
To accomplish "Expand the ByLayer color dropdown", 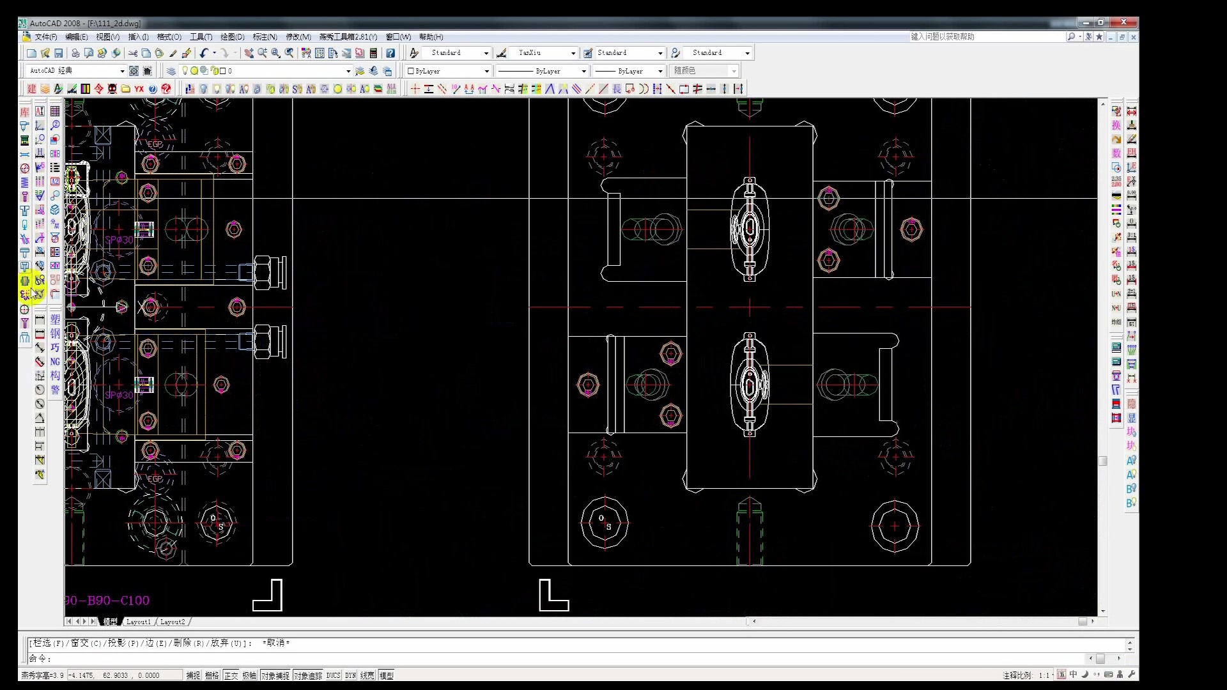I will tap(486, 71).
